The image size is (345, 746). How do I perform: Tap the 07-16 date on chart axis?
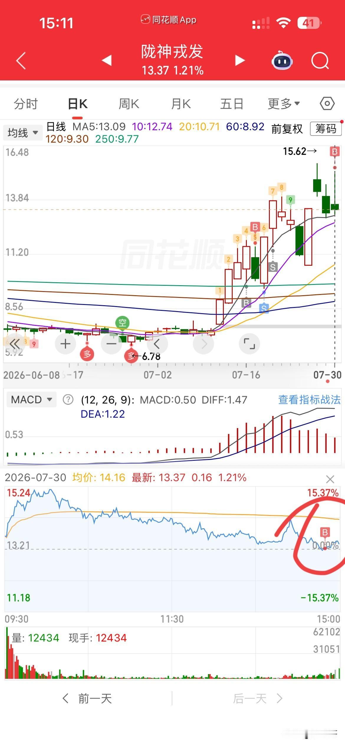click(246, 375)
